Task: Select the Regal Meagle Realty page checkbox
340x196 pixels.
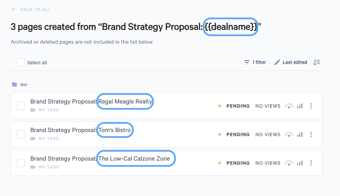Action: tap(21, 106)
